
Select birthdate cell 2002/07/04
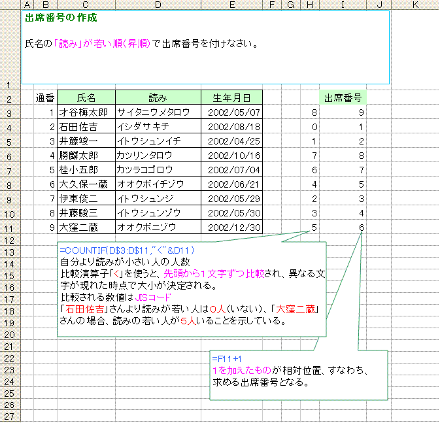click(232, 169)
